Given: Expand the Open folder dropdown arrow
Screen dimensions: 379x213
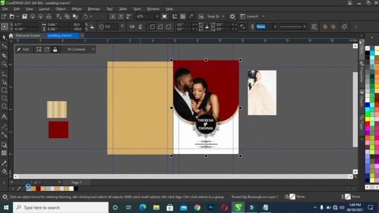Looking at the screenshot, I should click(x=17, y=17).
